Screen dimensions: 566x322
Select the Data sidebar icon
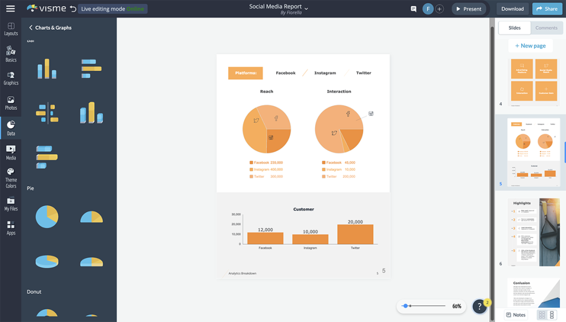tap(11, 127)
